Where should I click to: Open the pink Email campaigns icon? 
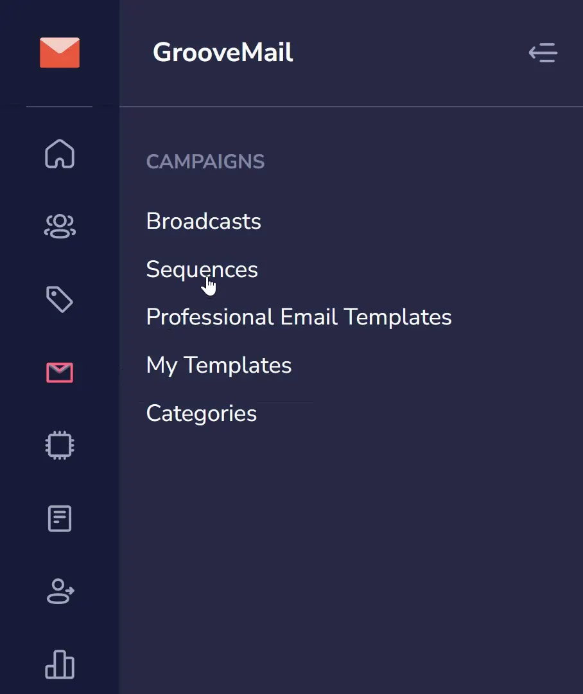60,372
